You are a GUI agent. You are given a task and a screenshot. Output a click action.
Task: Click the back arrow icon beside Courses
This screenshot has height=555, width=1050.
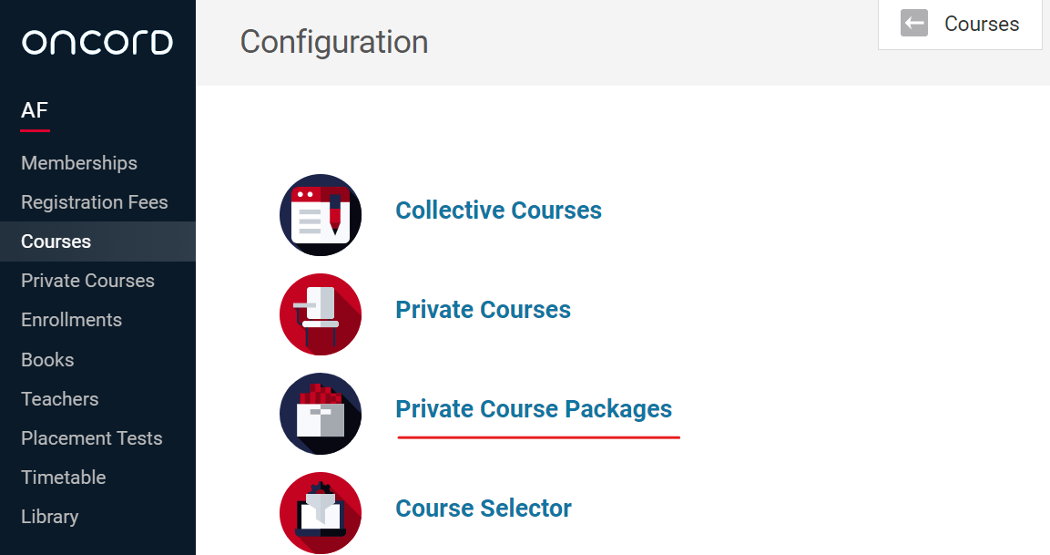[x=914, y=24]
